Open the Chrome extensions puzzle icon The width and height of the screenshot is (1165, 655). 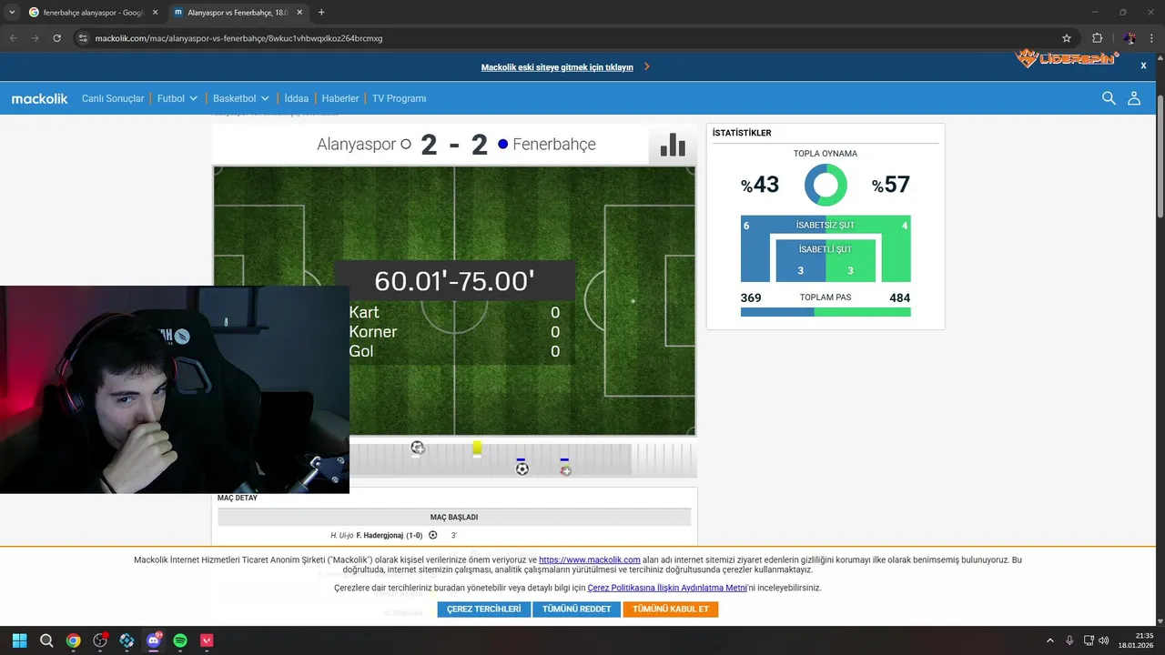tap(1097, 38)
